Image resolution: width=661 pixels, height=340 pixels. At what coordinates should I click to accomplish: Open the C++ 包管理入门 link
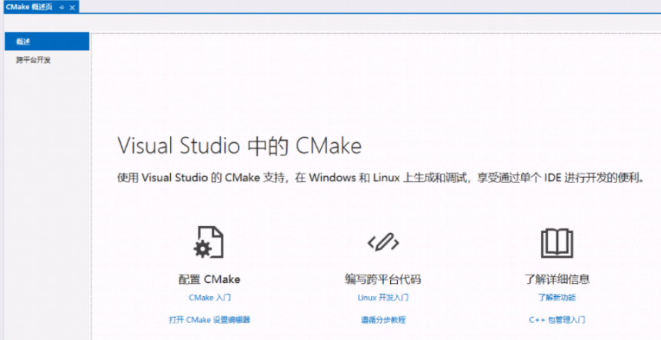[557, 320]
